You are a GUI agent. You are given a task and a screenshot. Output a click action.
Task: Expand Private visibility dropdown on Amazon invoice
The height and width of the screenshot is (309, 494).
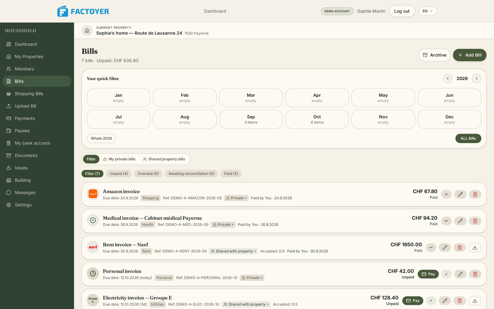(236, 198)
